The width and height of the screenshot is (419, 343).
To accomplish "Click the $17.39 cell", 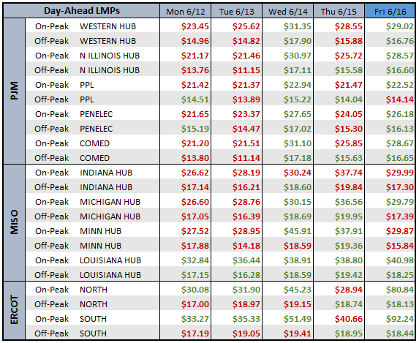I will [400, 216].
